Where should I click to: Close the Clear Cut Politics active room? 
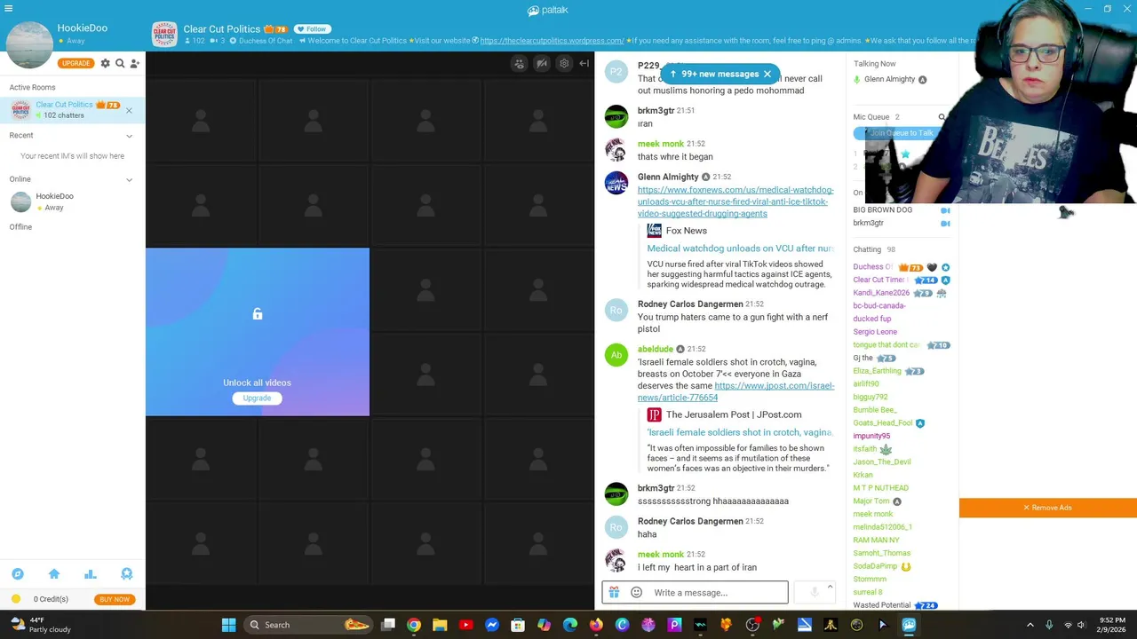pos(129,110)
